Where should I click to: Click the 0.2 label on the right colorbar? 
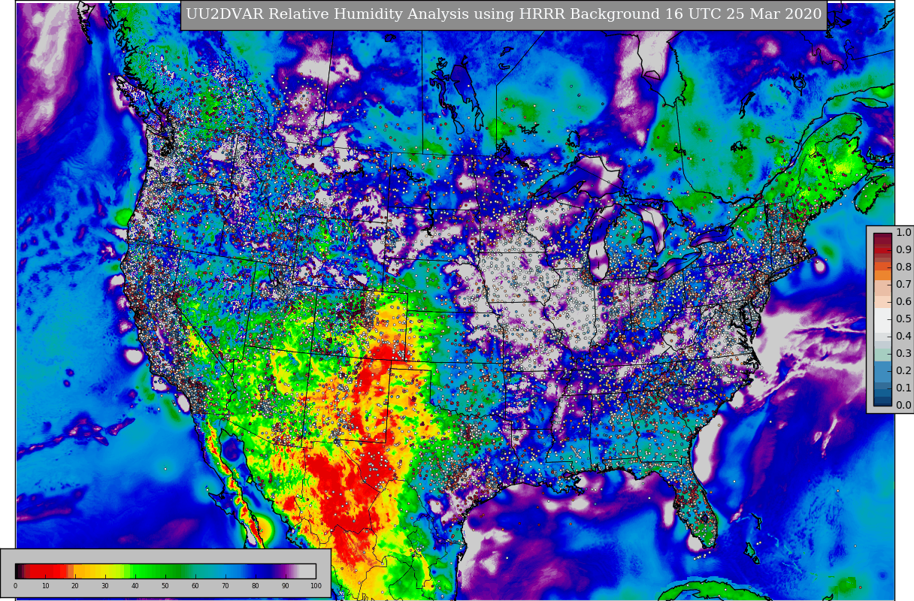[x=903, y=370]
